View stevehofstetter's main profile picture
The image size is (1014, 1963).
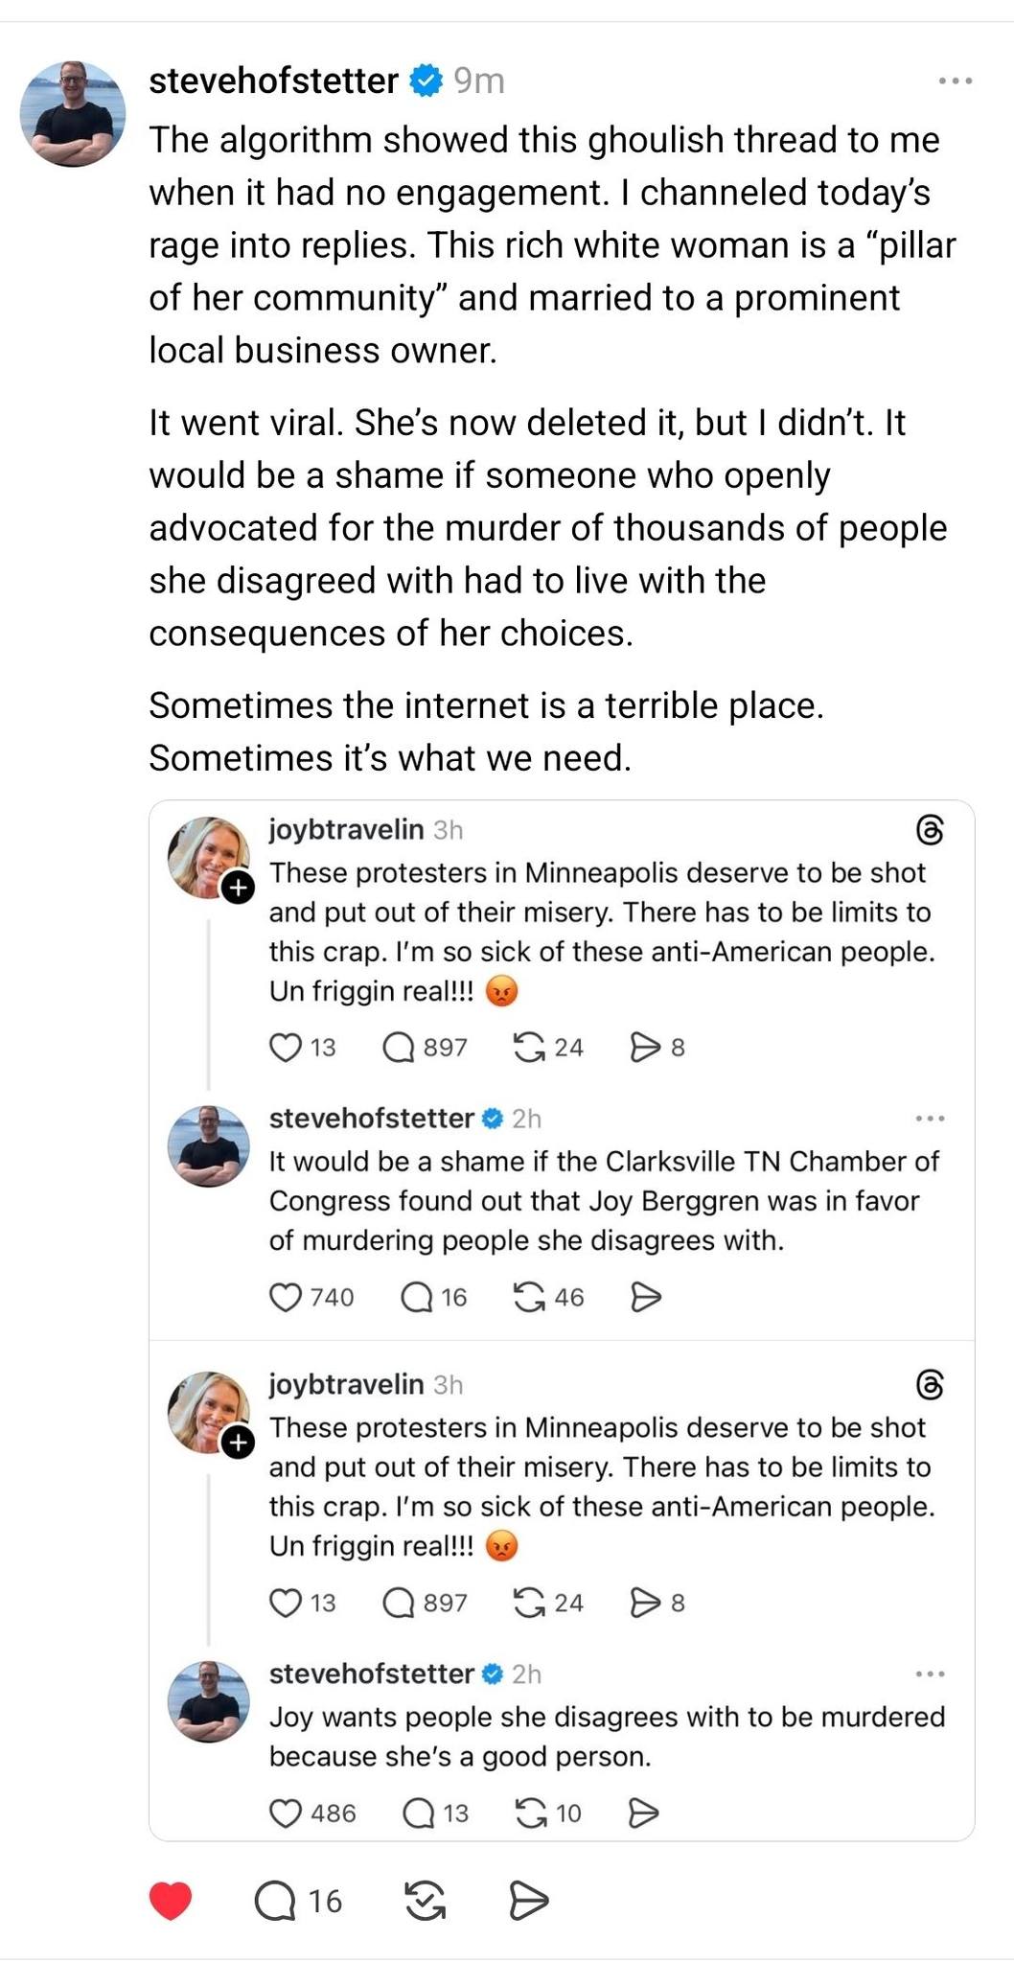coord(73,113)
